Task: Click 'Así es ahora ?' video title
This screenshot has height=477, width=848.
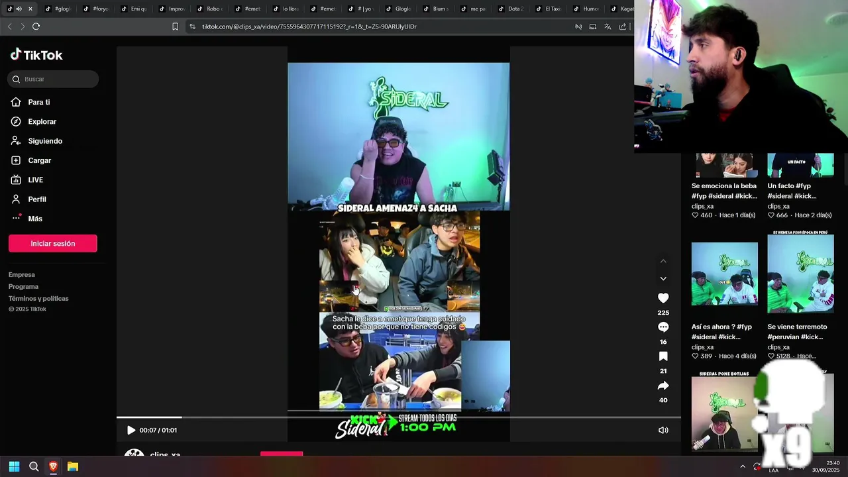Action: pyautogui.click(x=721, y=332)
